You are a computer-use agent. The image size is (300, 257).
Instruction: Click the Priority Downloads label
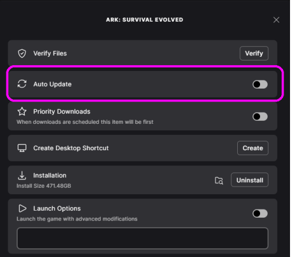coord(62,111)
